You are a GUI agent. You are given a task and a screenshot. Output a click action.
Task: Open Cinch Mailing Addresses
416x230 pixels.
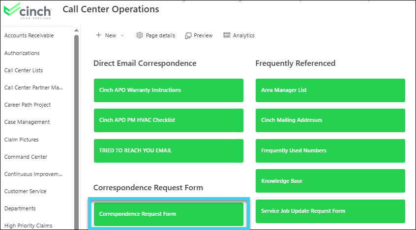pos(330,120)
